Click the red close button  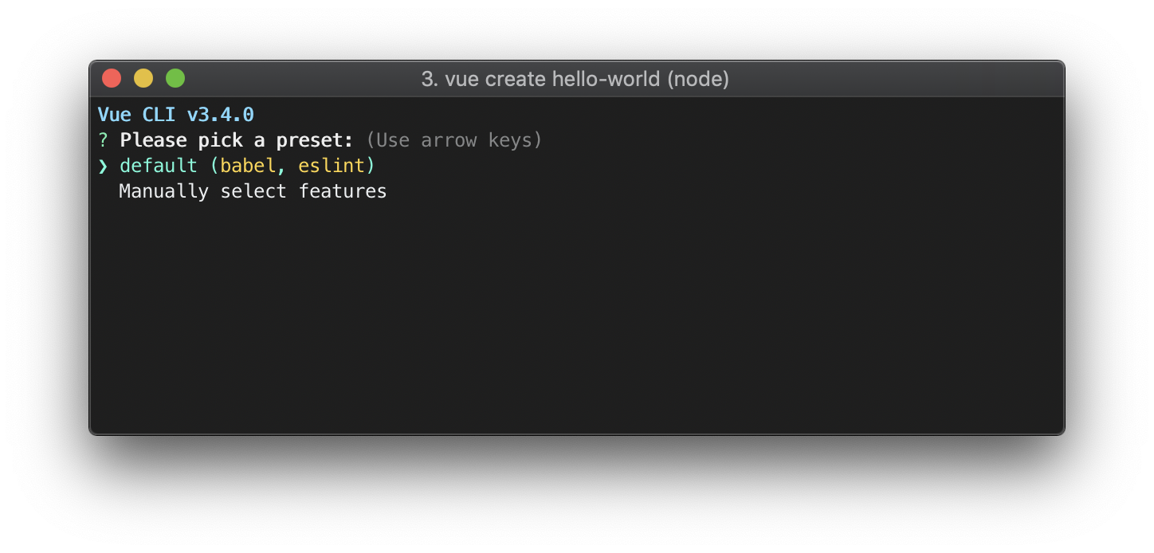(x=112, y=77)
